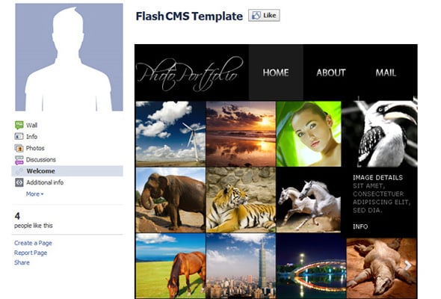Click the Discussions chat icon
Viewport: 441px width, 299px height.
(19, 160)
